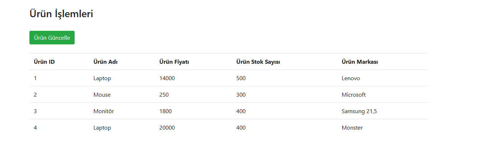The image size is (484, 145).
Task: Select the Ürün Fiyatı column header
Action: pos(174,62)
